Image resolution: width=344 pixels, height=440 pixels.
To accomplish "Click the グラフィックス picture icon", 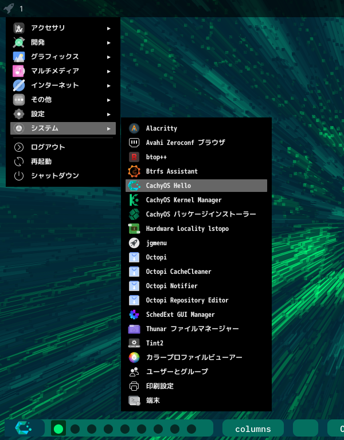I will pyautogui.click(x=19, y=57).
